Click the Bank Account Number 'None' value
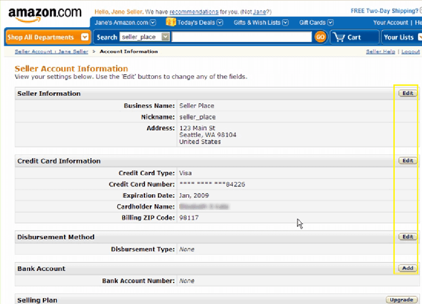The height and width of the screenshot is (304, 422). coord(187,280)
